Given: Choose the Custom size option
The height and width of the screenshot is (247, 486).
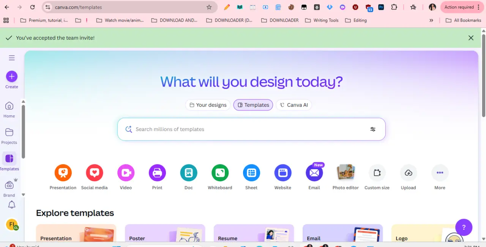Looking at the screenshot, I should (x=377, y=177).
